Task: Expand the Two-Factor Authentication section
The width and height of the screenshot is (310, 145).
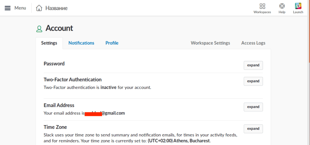Action: 253,81
